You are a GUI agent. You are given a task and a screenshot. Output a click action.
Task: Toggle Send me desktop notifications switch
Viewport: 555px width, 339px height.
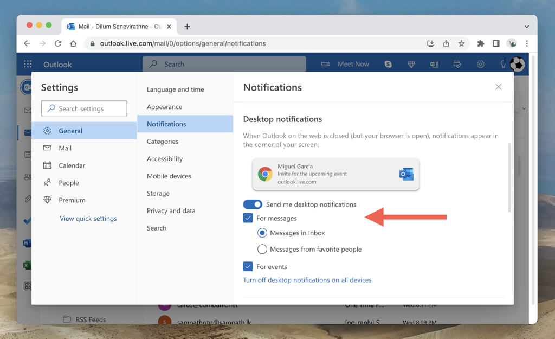click(253, 204)
